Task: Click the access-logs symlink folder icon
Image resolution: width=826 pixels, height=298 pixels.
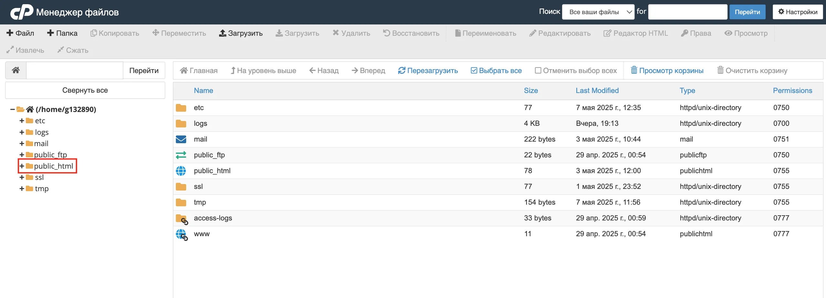Action: pyautogui.click(x=182, y=219)
